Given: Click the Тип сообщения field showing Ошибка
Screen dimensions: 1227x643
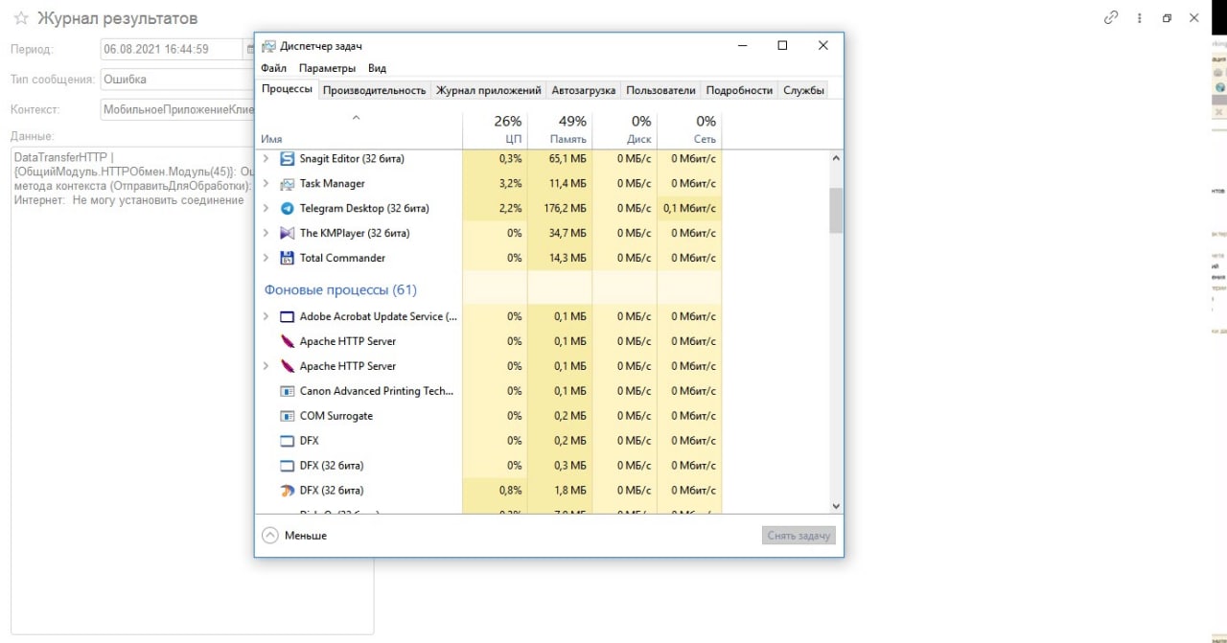Looking at the screenshot, I should [x=177, y=80].
